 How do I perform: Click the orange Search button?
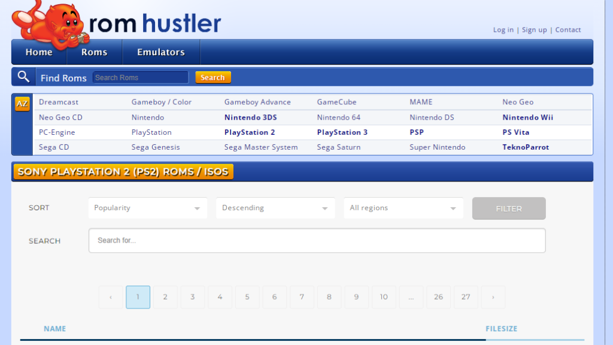click(x=213, y=77)
